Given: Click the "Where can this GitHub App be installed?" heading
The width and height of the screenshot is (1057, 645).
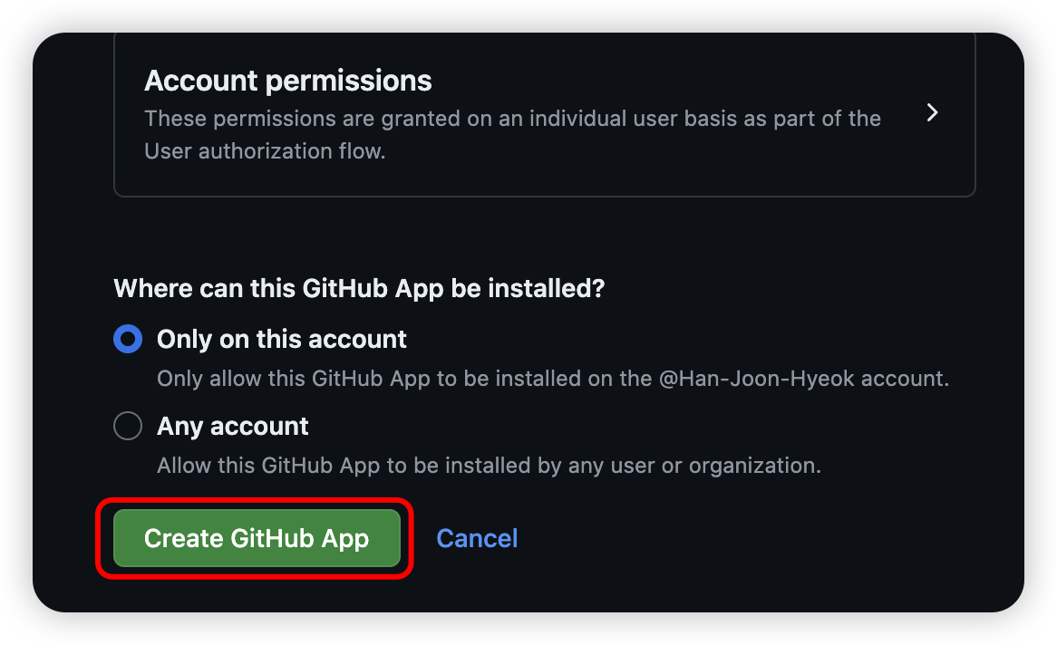Looking at the screenshot, I should [x=359, y=289].
